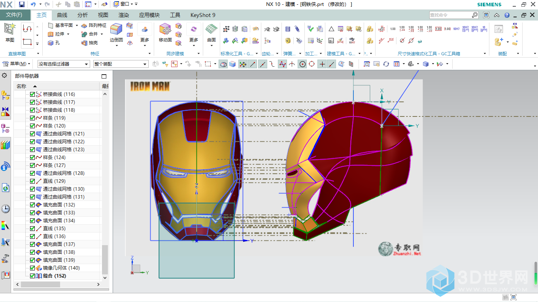This screenshot has height=302, width=538.
Task: Open the selection filter dropdown 没有选择过滤器
Action: [64, 64]
